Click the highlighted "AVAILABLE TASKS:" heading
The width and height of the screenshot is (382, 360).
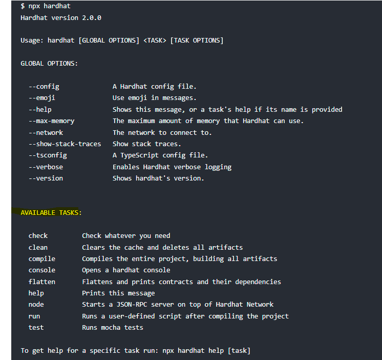[x=51, y=212]
